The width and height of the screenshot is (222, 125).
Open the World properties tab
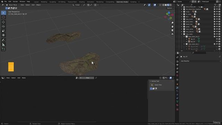pyautogui.click(x=177, y=75)
